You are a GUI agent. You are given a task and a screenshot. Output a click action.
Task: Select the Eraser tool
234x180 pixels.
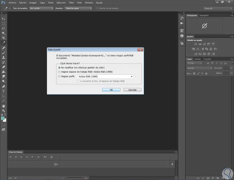point(4,67)
